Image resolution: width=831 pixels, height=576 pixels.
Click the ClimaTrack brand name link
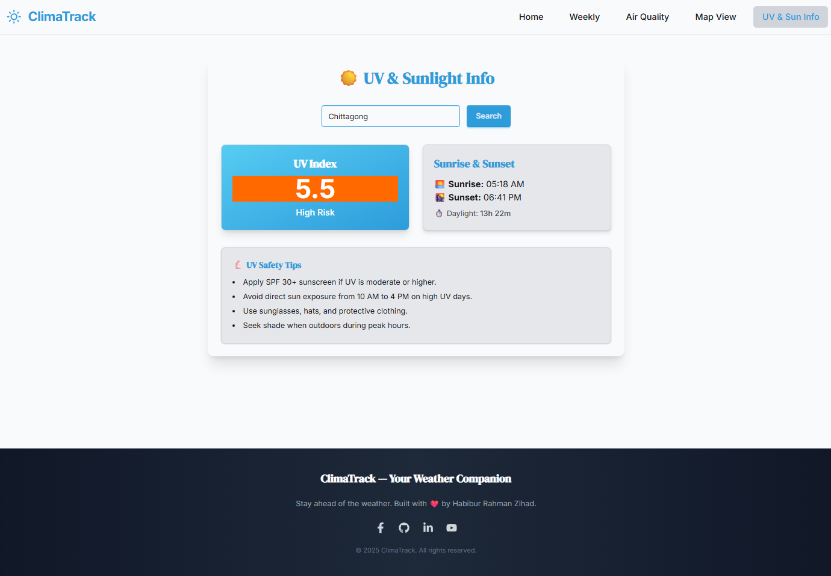[62, 17]
